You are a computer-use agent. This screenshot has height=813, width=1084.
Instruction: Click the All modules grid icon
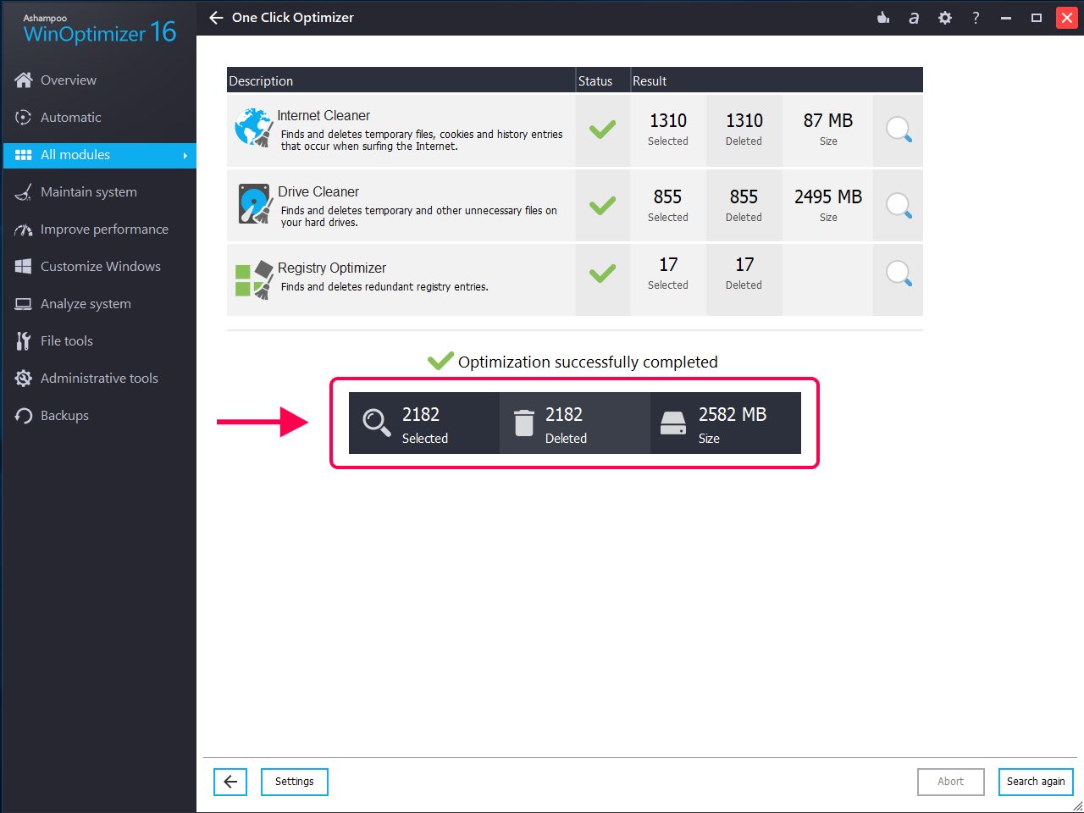[x=24, y=155]
